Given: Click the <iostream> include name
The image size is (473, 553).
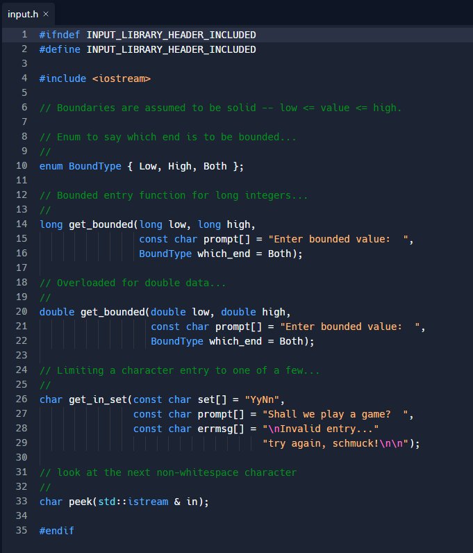Looking at the screenshot, I should 122,79.
